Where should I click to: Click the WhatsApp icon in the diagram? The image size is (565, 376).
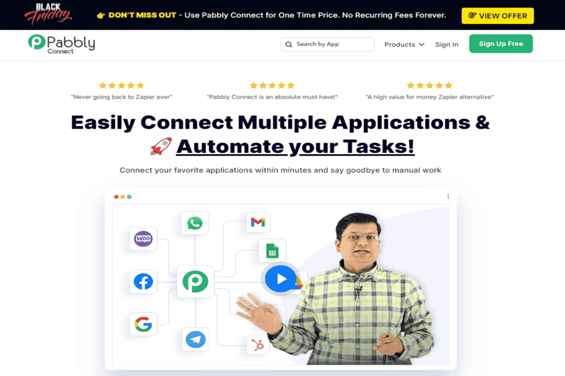(x=195, y=223)
